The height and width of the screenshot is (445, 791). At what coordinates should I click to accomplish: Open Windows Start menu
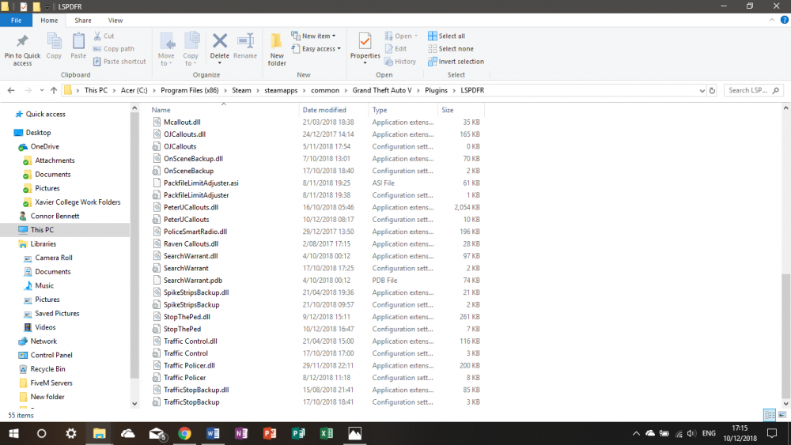(13, 433)
